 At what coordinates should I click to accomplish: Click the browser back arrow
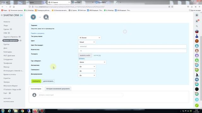pos(3,7)
